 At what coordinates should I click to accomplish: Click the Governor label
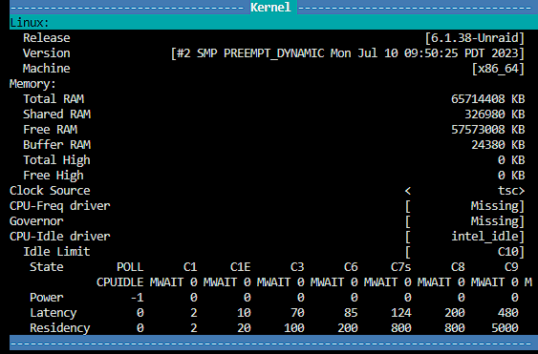(36, 221)
